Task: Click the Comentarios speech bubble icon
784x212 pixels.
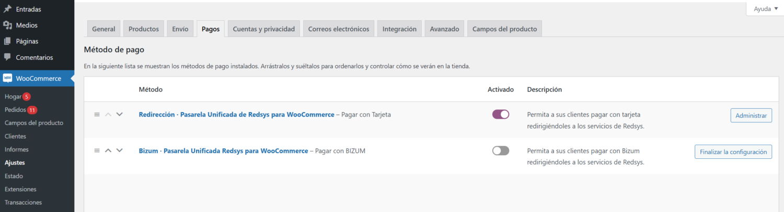Action: pos(7,57)
